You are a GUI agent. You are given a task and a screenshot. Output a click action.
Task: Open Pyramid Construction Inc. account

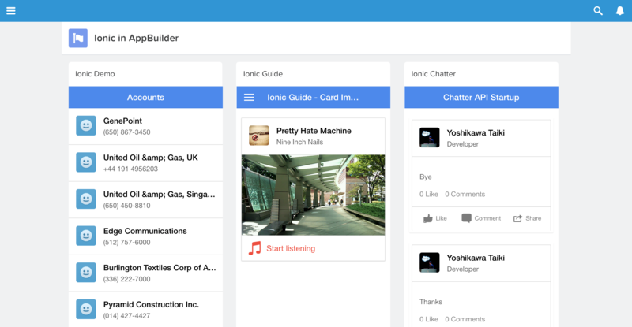point(145,310)
